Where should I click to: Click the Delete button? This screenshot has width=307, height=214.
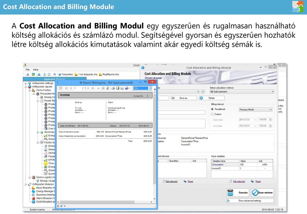212,98
